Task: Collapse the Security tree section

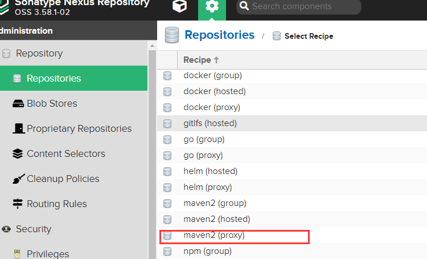Action: tap(6, 229)
